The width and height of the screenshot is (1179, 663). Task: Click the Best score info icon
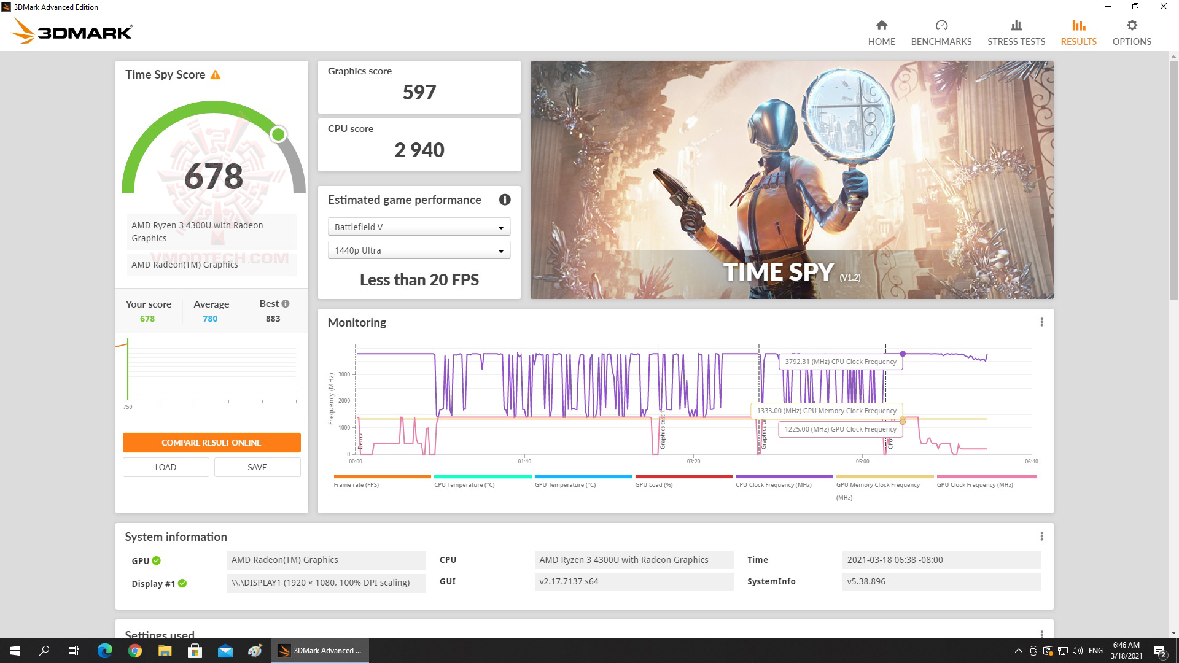[x=286, y=304]
